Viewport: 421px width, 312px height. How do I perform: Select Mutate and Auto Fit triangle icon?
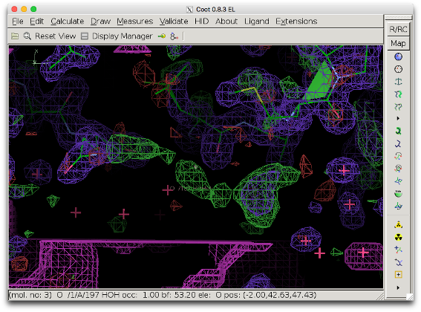tap(398, 224)
